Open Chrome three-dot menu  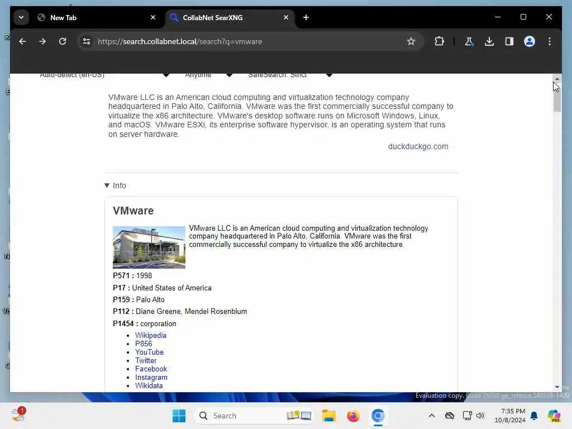pos(550,41)
